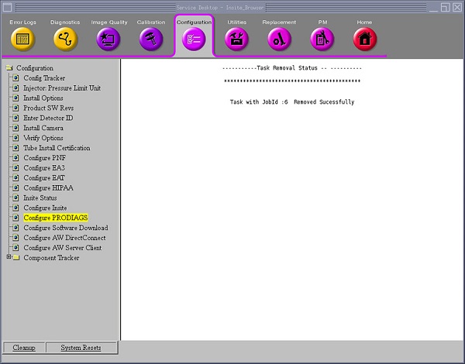Click the window menu button in title bar
The width and height of the screenshot is (465, 364).
click(x=7, y=6)
